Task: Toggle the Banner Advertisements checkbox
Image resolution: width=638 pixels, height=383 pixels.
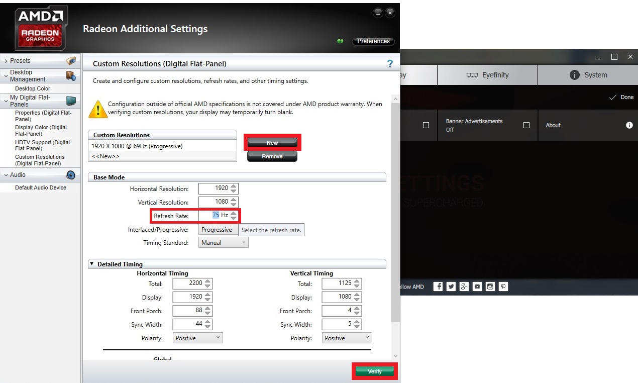Action: 526,125
